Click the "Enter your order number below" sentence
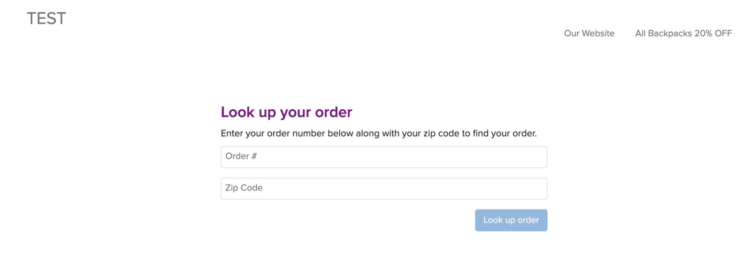Viewport: 749px width, 261px height. [x=378, y=133]
